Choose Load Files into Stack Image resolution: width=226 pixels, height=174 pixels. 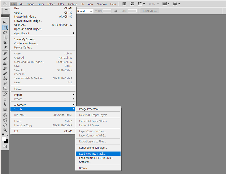point(92,154)
